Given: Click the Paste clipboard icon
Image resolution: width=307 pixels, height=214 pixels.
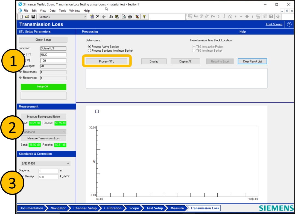Looking at the screenshot, I should [117, 17].
